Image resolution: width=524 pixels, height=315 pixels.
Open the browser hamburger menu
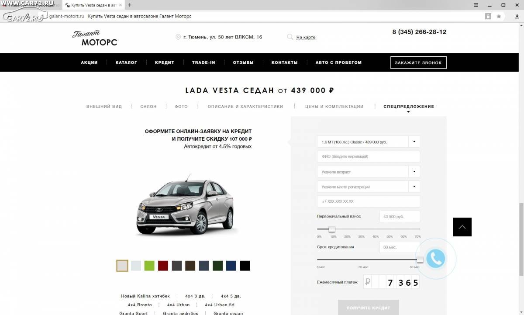476,5
